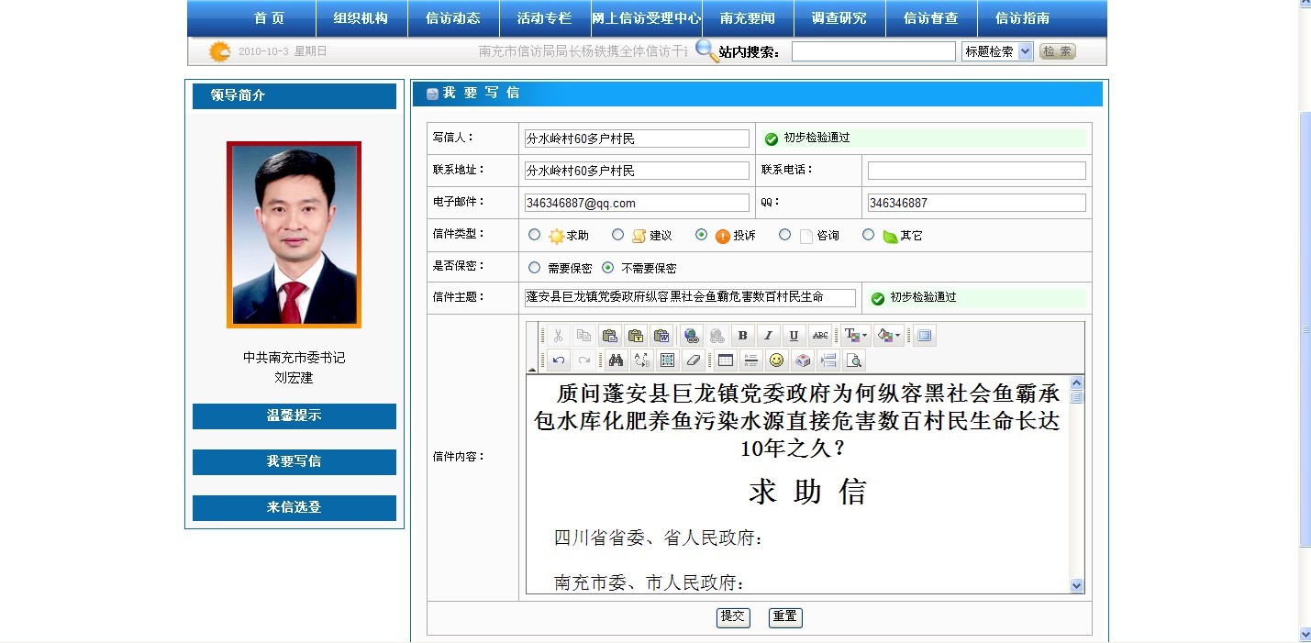Choose 不需要保密 confidentiality option
This screenshot has height=643, width=1311.
click(607, 268)
